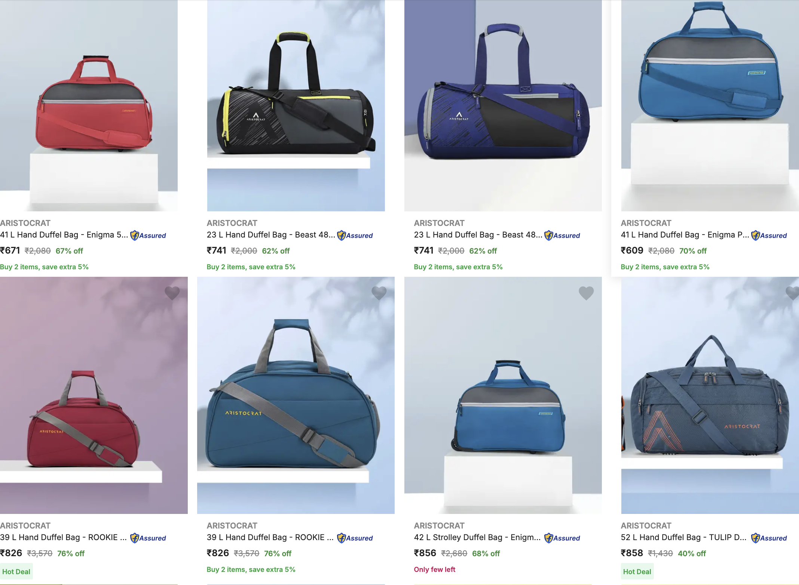Click Assured badge on Enigma 5 bag
This screenshot has height=585, width=799.
tap(148, 235)
